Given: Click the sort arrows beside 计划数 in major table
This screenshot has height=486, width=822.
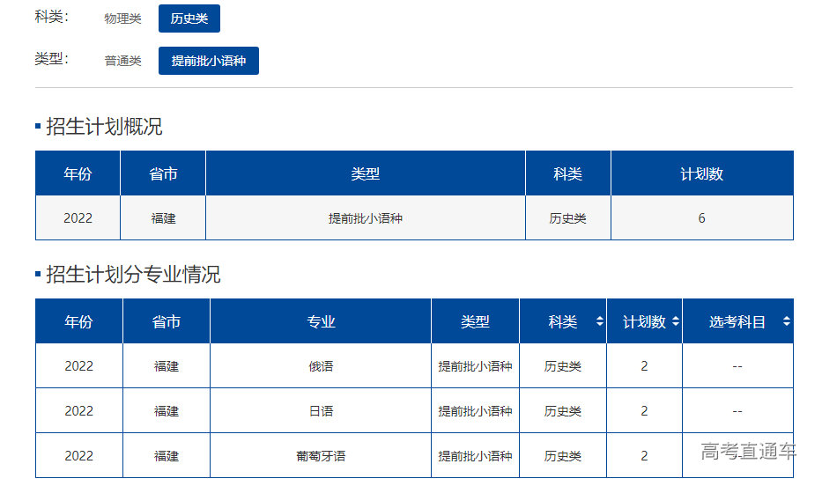Looking at the screenshot, I should [x=676, y=322].
